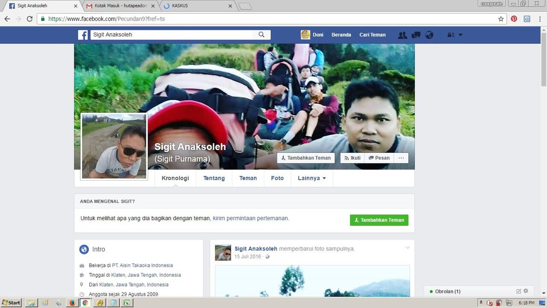
Task: Click the search magnifier icon in Facebook bar
Action: click(x=262, y=35)
